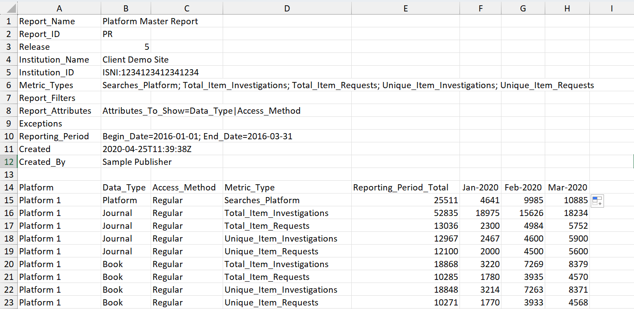Select column E header
This screenshot has height=309, width=634.
[406, 8]
